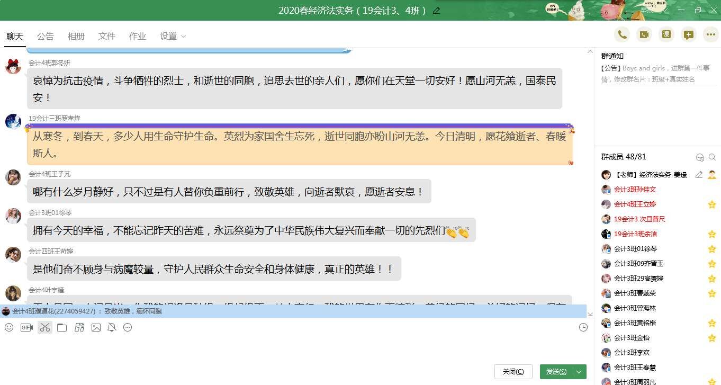Click the 发送(S) button
The image size is (721, 385).
pos(556,372)
